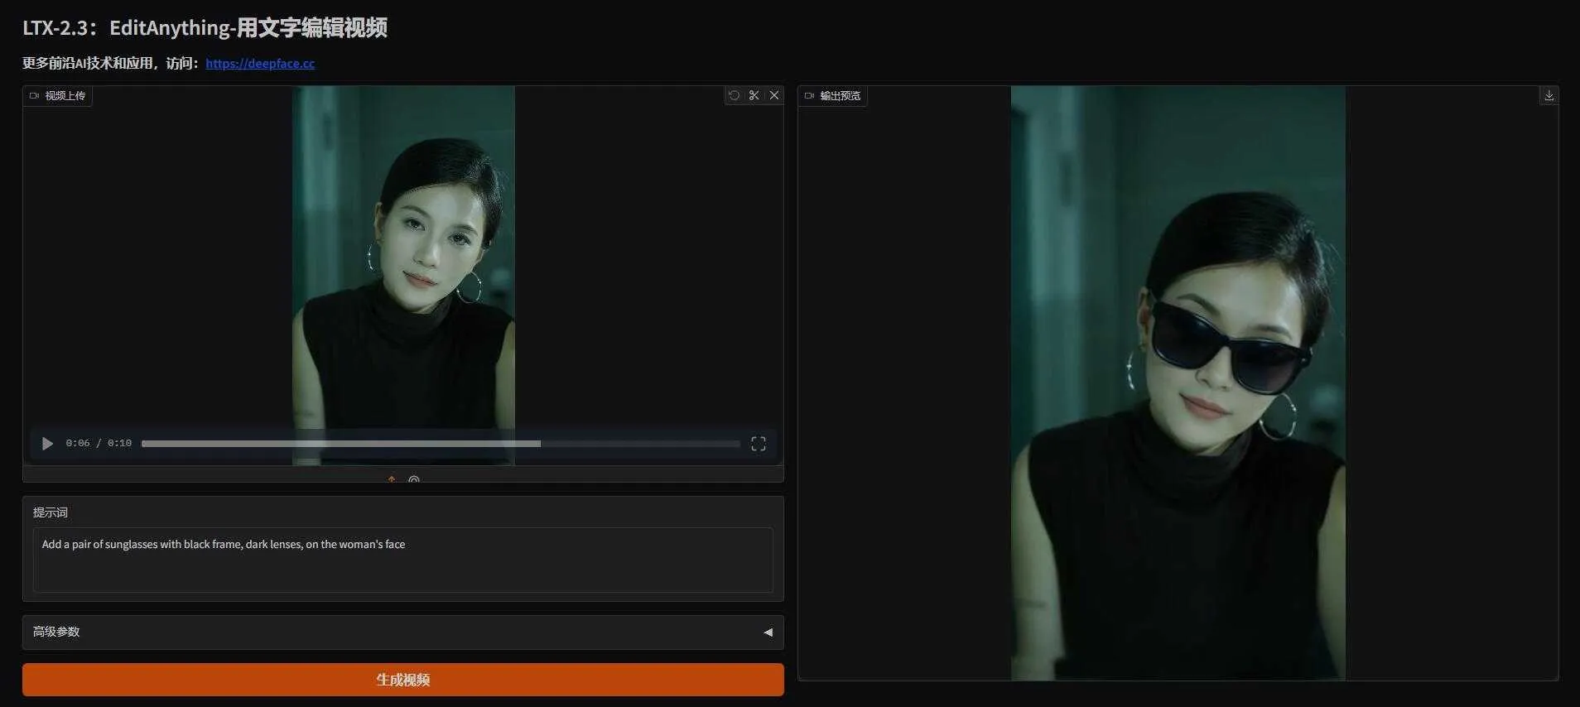Click the upload arrow source icon
This screenshot has width=1580, height=707.
coord(392,479)
